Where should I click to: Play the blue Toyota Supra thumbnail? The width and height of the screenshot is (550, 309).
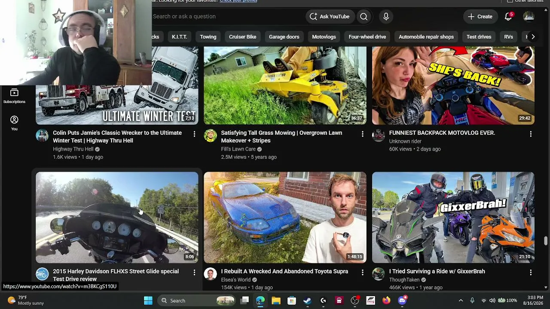[x=285, y=218]
